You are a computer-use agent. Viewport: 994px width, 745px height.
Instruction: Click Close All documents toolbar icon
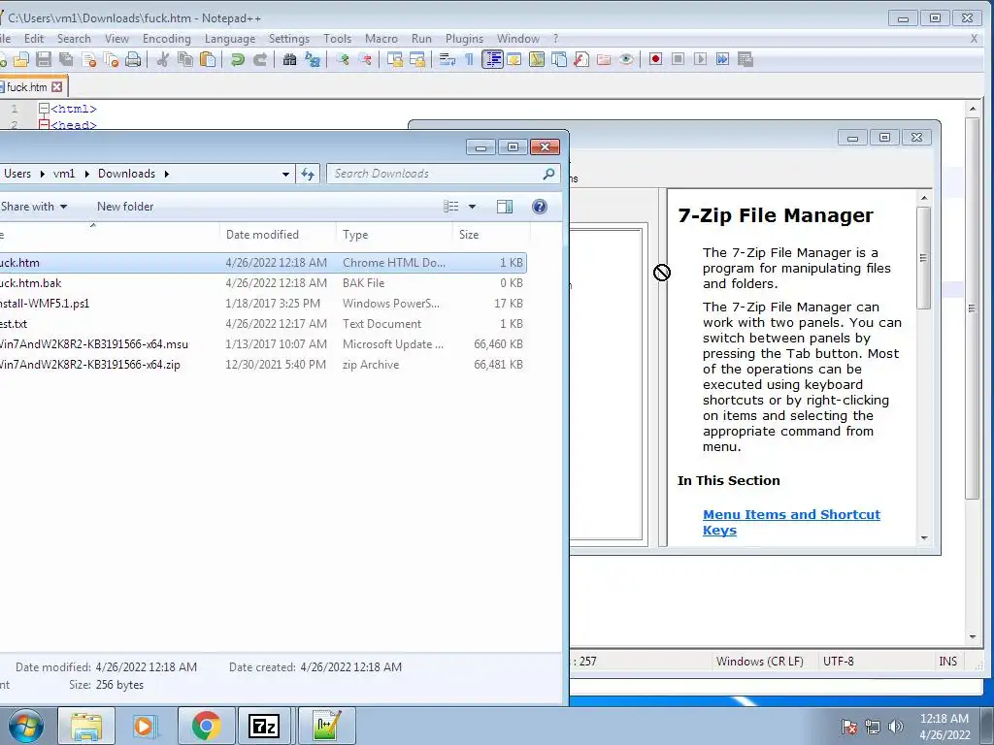click(x=111, y=59)
